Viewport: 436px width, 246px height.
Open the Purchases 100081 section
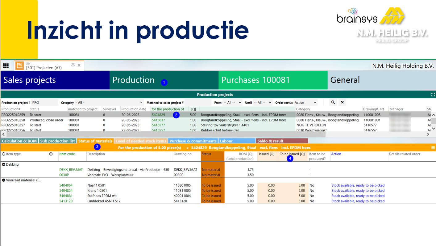[x=273, y=80]
